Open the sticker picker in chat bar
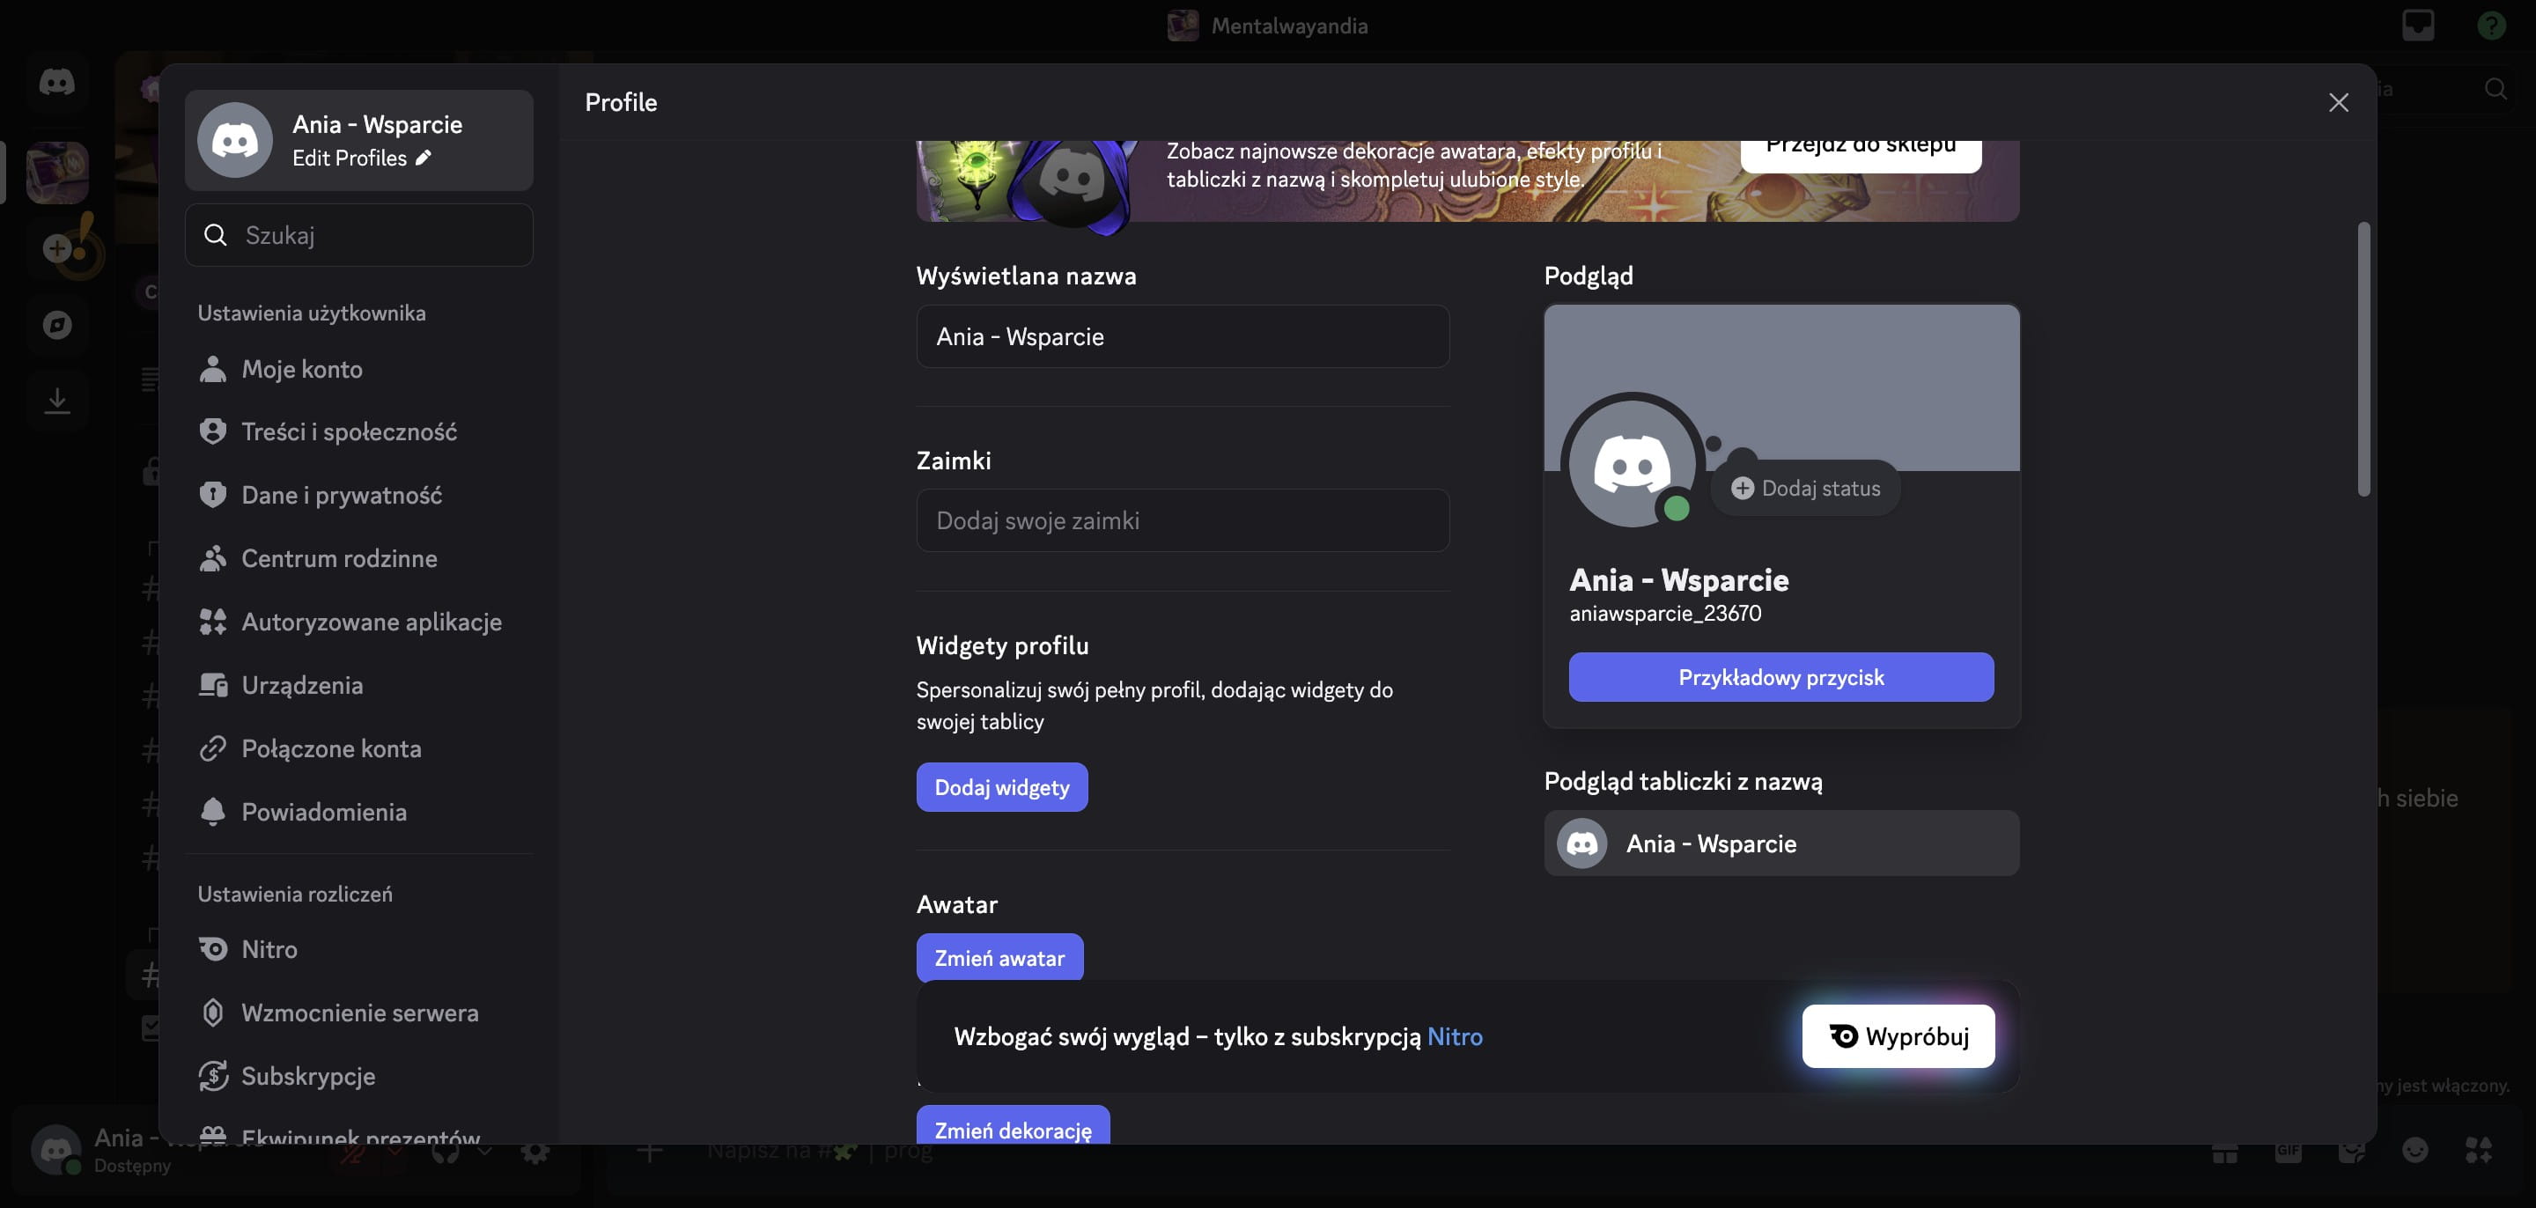This screenshot has height=1208, width=2536. point(2352,1150)
